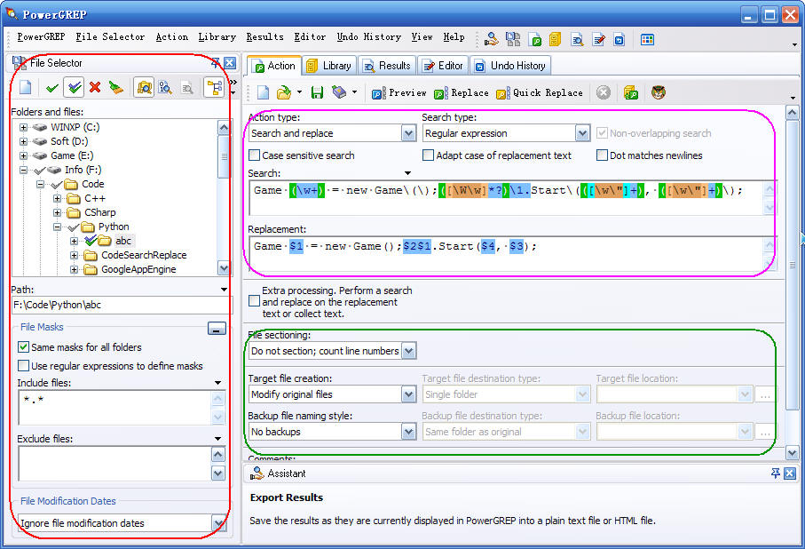Expand the WINXP (C:) drive node
805x549 pixels.
tap(23, 127)
